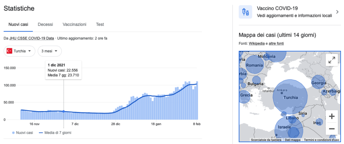Open the altre fonti link
The height and width of the screenshot is (144, 344).
click(x=276, y=44)
